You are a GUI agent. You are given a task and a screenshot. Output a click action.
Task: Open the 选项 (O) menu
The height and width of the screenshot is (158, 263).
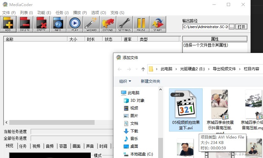(99, 13)
